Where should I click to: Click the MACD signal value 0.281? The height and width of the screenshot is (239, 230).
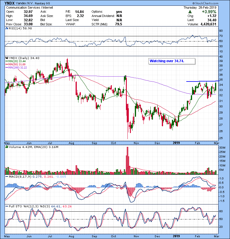click(x=49, y=177)
